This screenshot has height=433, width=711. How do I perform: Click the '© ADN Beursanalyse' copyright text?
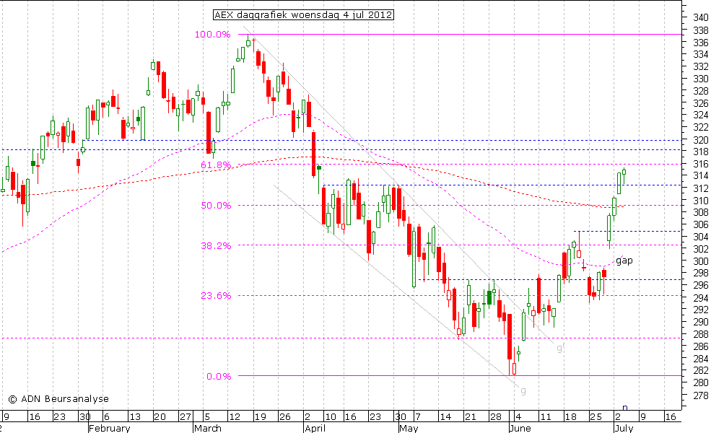pyautogui.click(x=58, y=399)
